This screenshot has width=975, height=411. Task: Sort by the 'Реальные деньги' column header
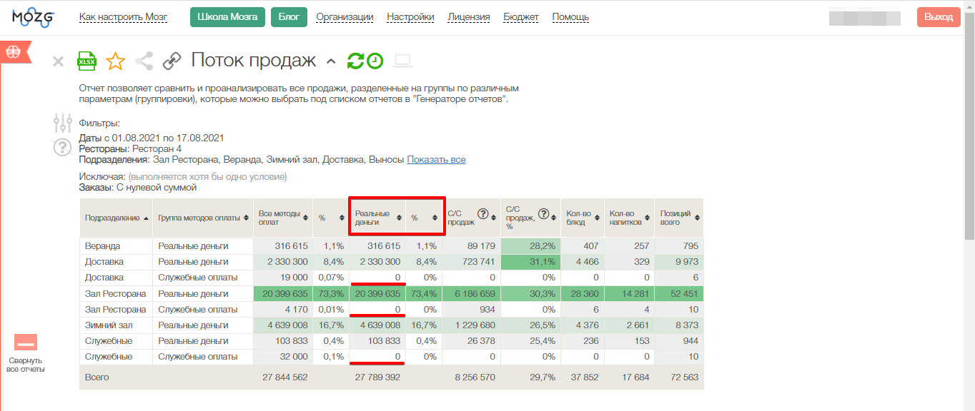377,218
